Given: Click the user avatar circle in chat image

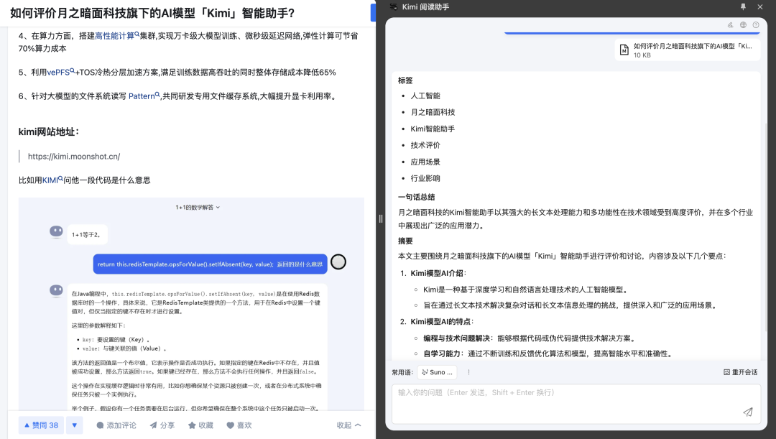Looking at the screenshot, I should 338,262.
